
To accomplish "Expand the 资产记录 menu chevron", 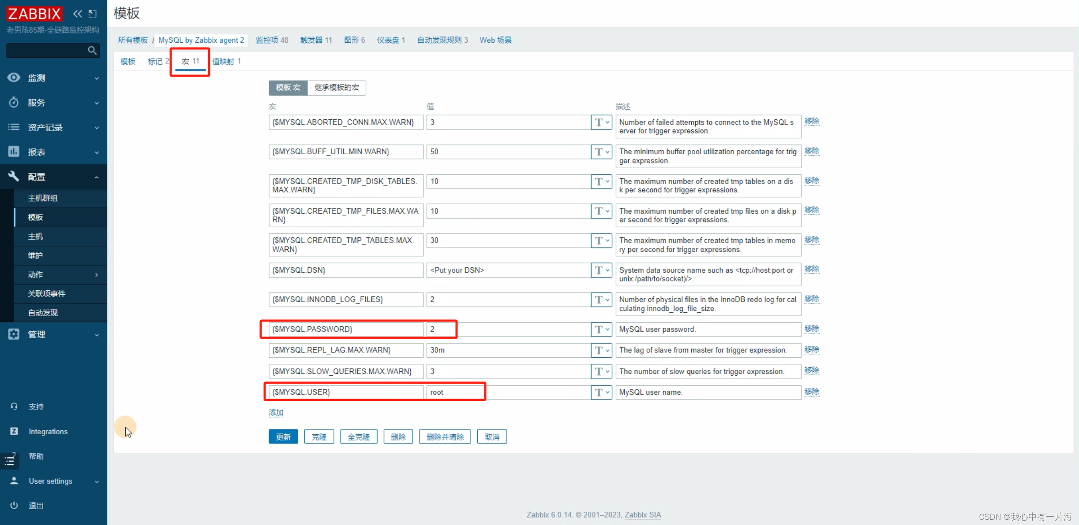I will click(x=97, y=128).
